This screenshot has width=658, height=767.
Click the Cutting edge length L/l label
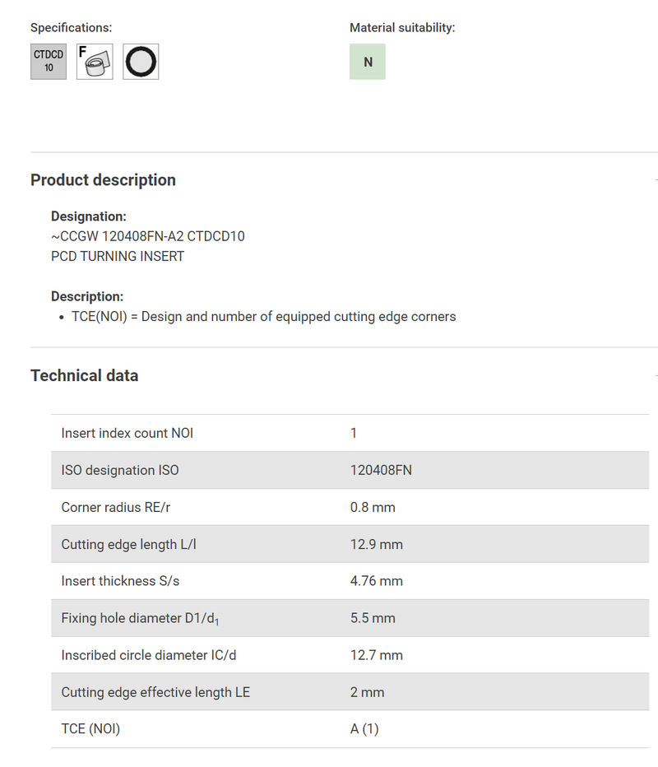(x=128, y=545)
